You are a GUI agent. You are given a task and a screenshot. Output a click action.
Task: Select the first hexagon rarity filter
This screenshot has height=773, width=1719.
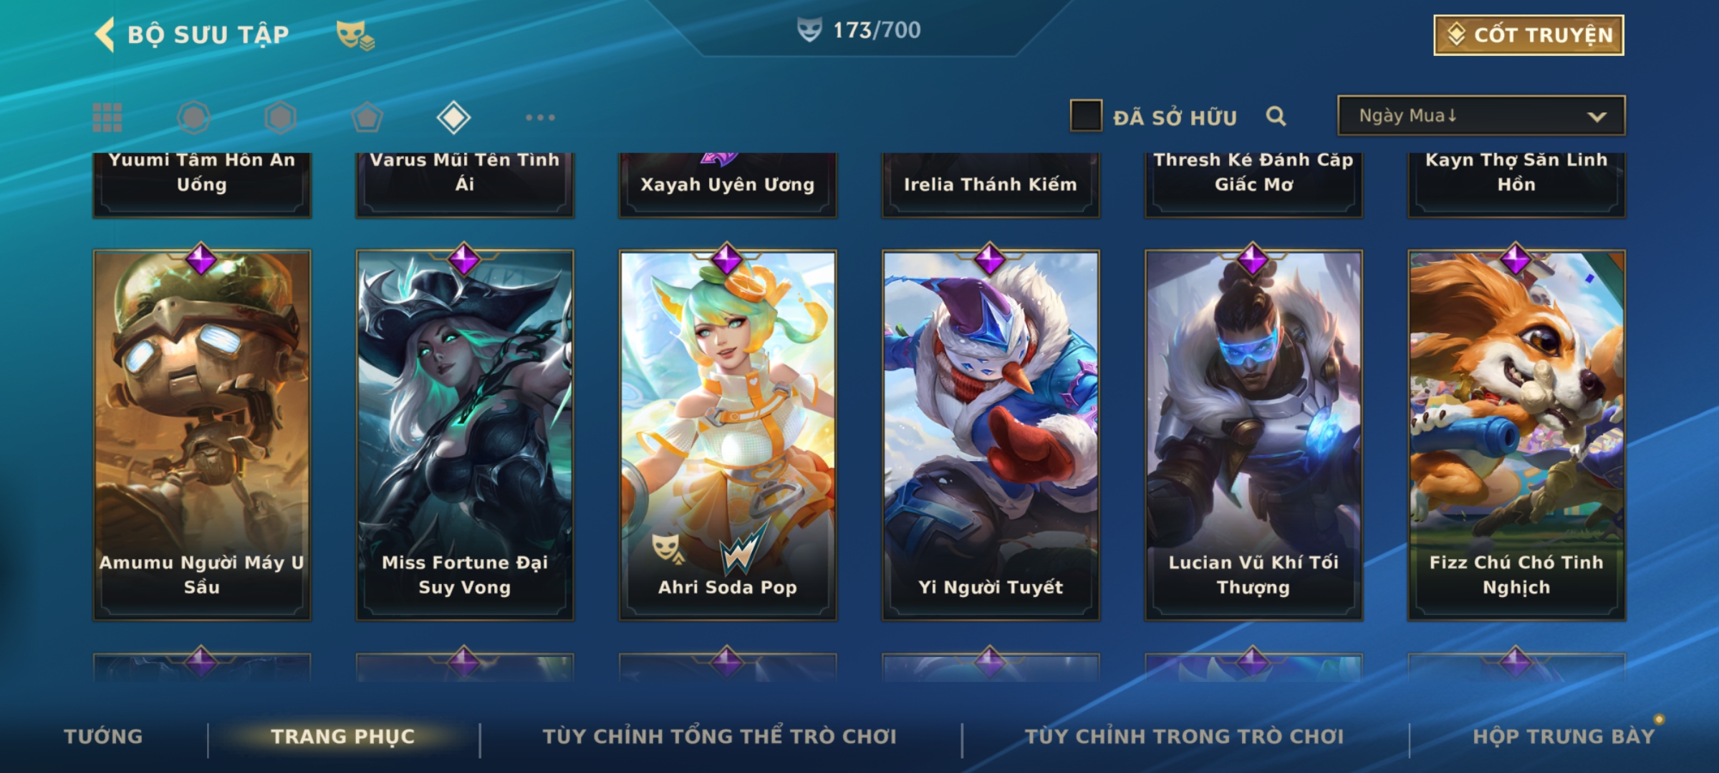193,117
